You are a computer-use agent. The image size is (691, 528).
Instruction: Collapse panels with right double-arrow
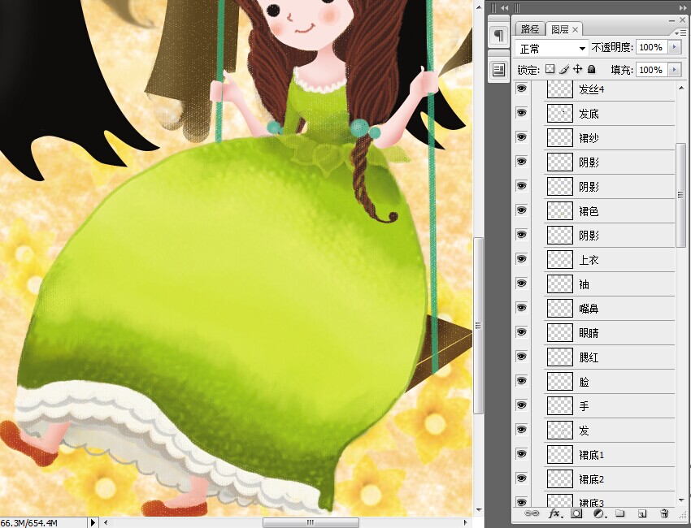click(x=683, y=8)
